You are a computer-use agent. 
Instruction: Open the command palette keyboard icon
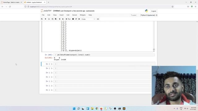pos(98,19)
